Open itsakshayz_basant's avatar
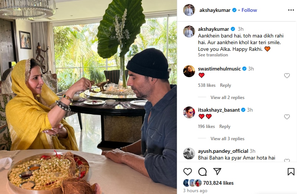 coord(189,112)
